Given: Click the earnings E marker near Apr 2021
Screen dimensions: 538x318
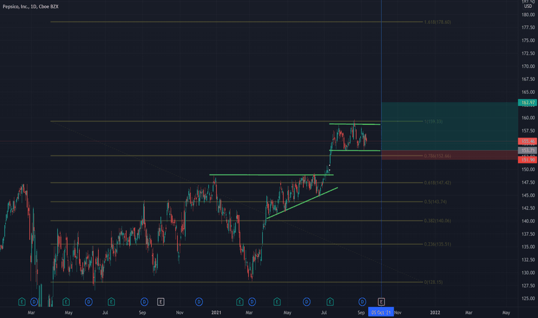Looking at the screenshot, I should pyautogui.click(x=277, y=302).
